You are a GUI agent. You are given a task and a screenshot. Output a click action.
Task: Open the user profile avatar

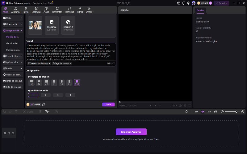194,3
